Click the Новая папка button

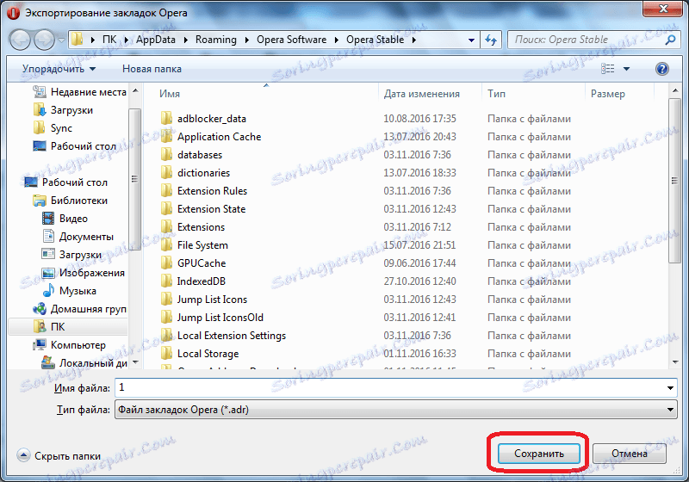152,69
